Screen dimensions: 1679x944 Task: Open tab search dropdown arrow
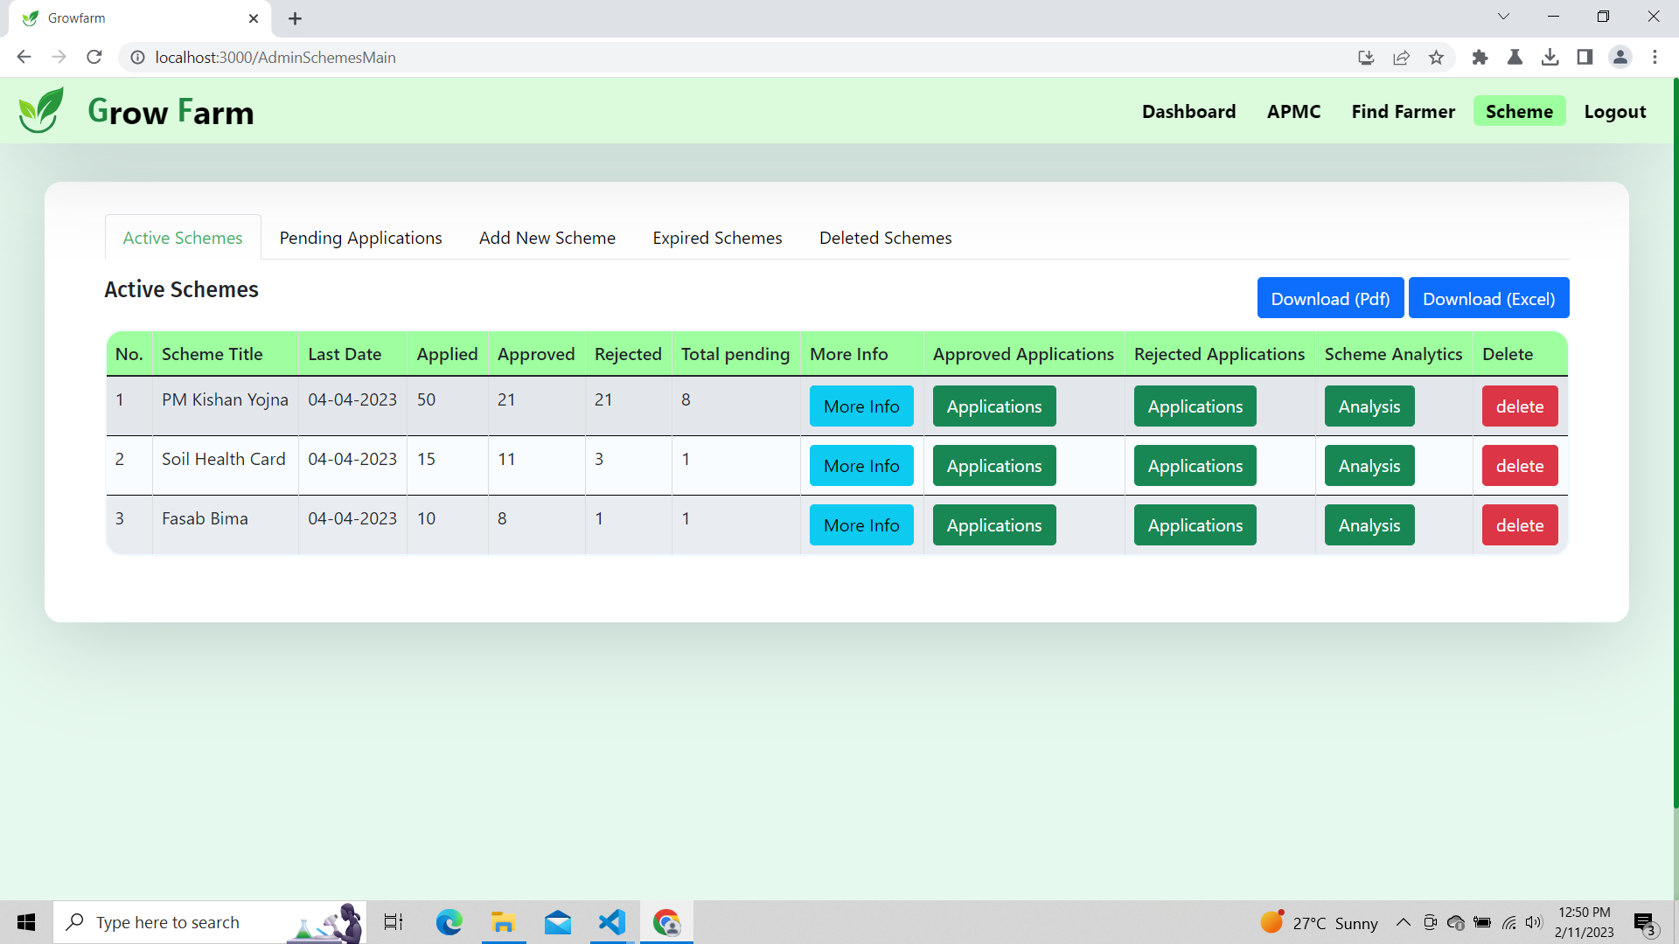point(1503,17)
